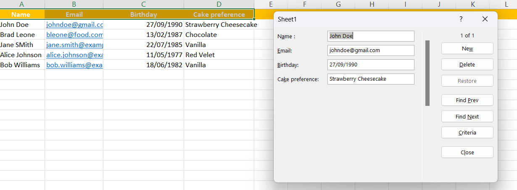Close the Sheet1 dialog with X
The height and width of the screenshot is (190, 517).
pos(485,19)
